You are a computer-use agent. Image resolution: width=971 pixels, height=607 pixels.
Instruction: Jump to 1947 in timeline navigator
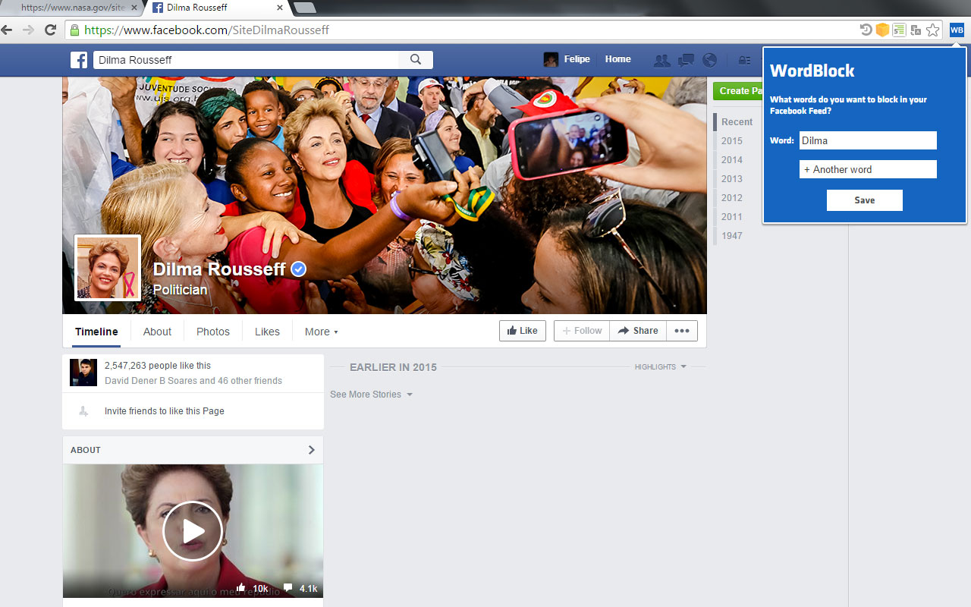tap(732, 236)
